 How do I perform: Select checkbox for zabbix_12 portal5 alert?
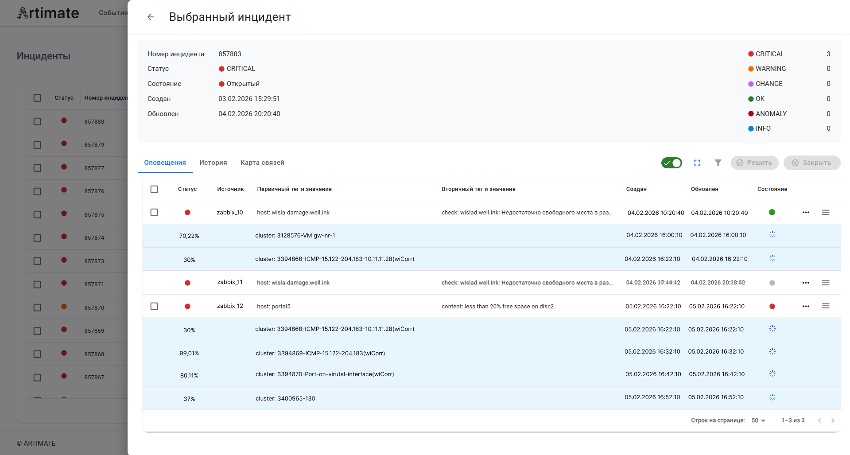pyautogui.click(x=154, y=306)
